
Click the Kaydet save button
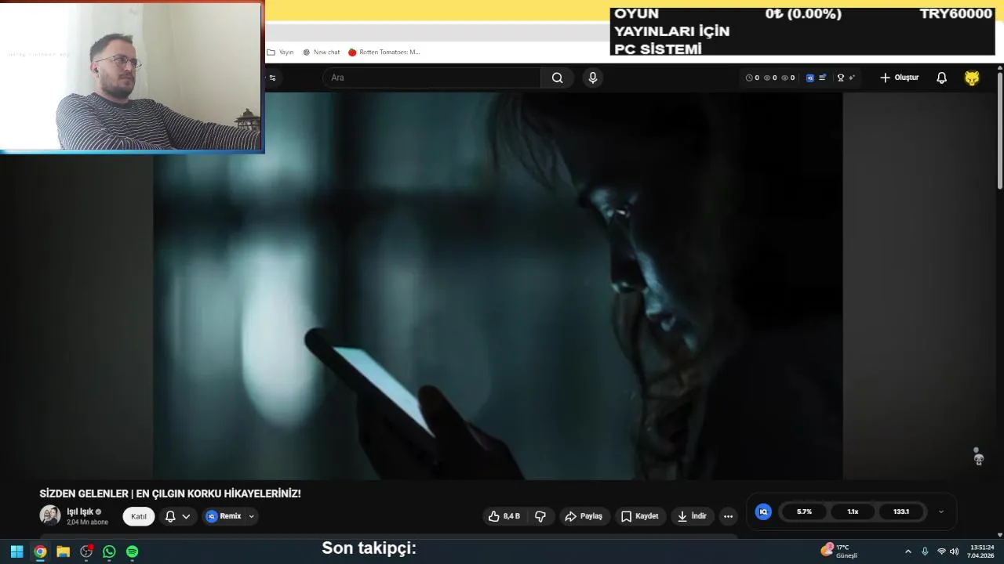(640, 516)
